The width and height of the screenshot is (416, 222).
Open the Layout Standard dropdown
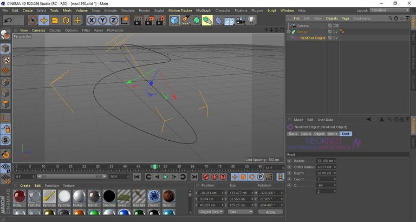tap(389, 10)
